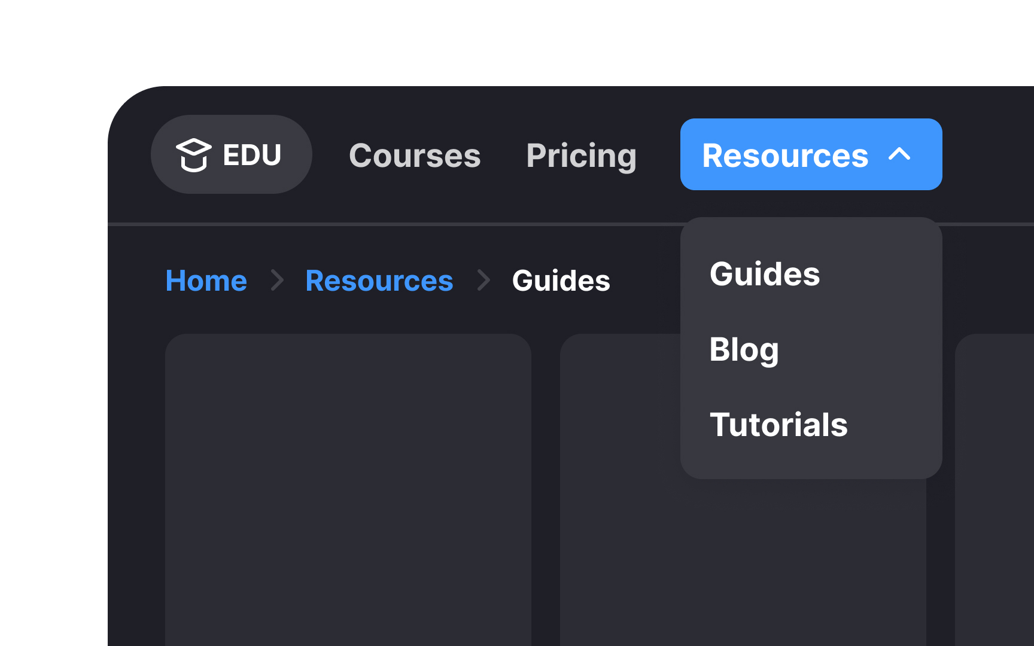Click the chevron between Resources and Guides
Viewport: 1034px width, 646px height.
[x=483, y=280]
